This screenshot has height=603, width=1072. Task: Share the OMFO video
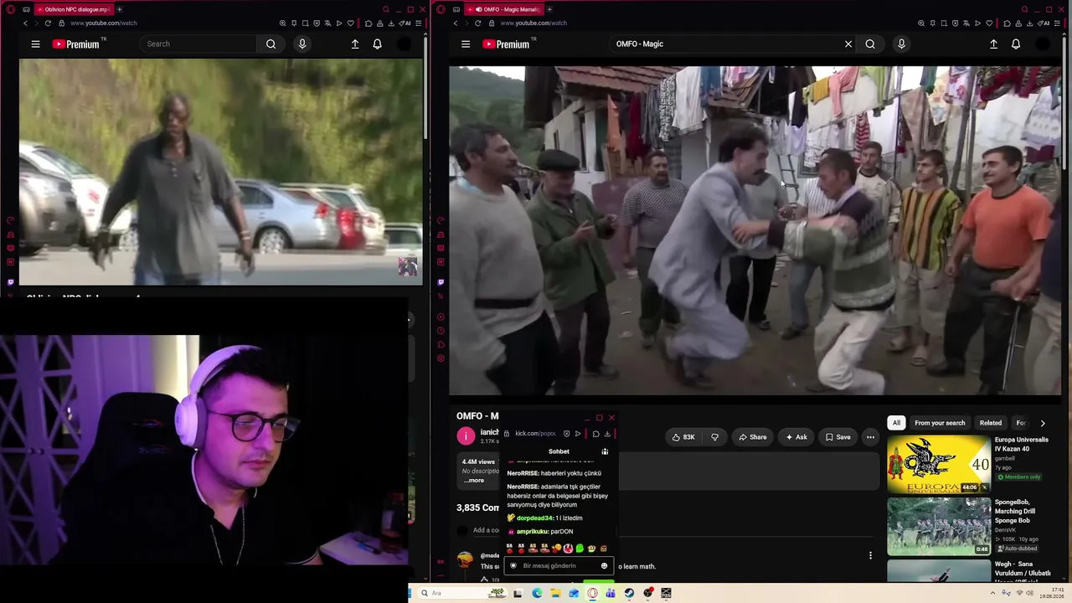tap(752, 436)
